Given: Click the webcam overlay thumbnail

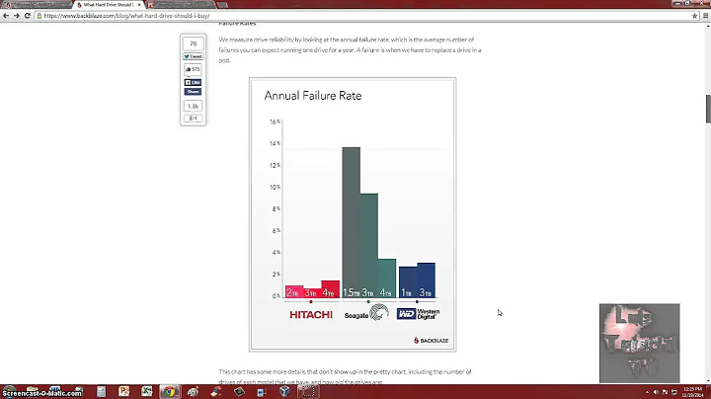Looking at the screenshot, I should [x=639, y=344].
